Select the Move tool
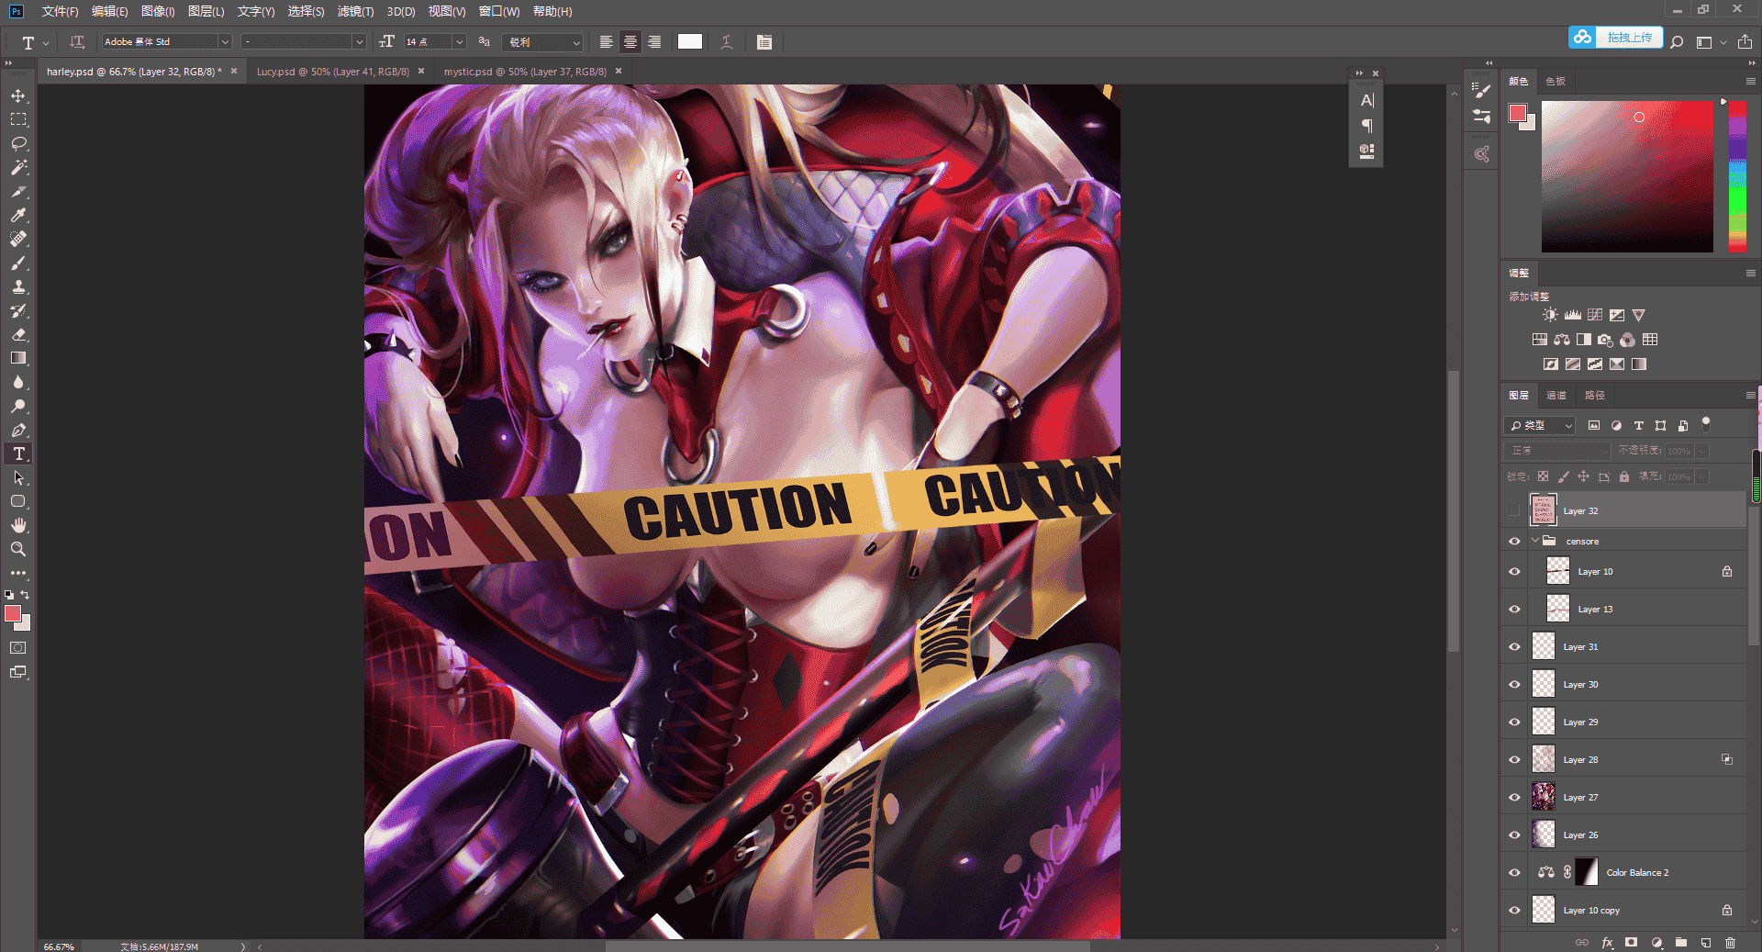 click(x=18, y=95)
